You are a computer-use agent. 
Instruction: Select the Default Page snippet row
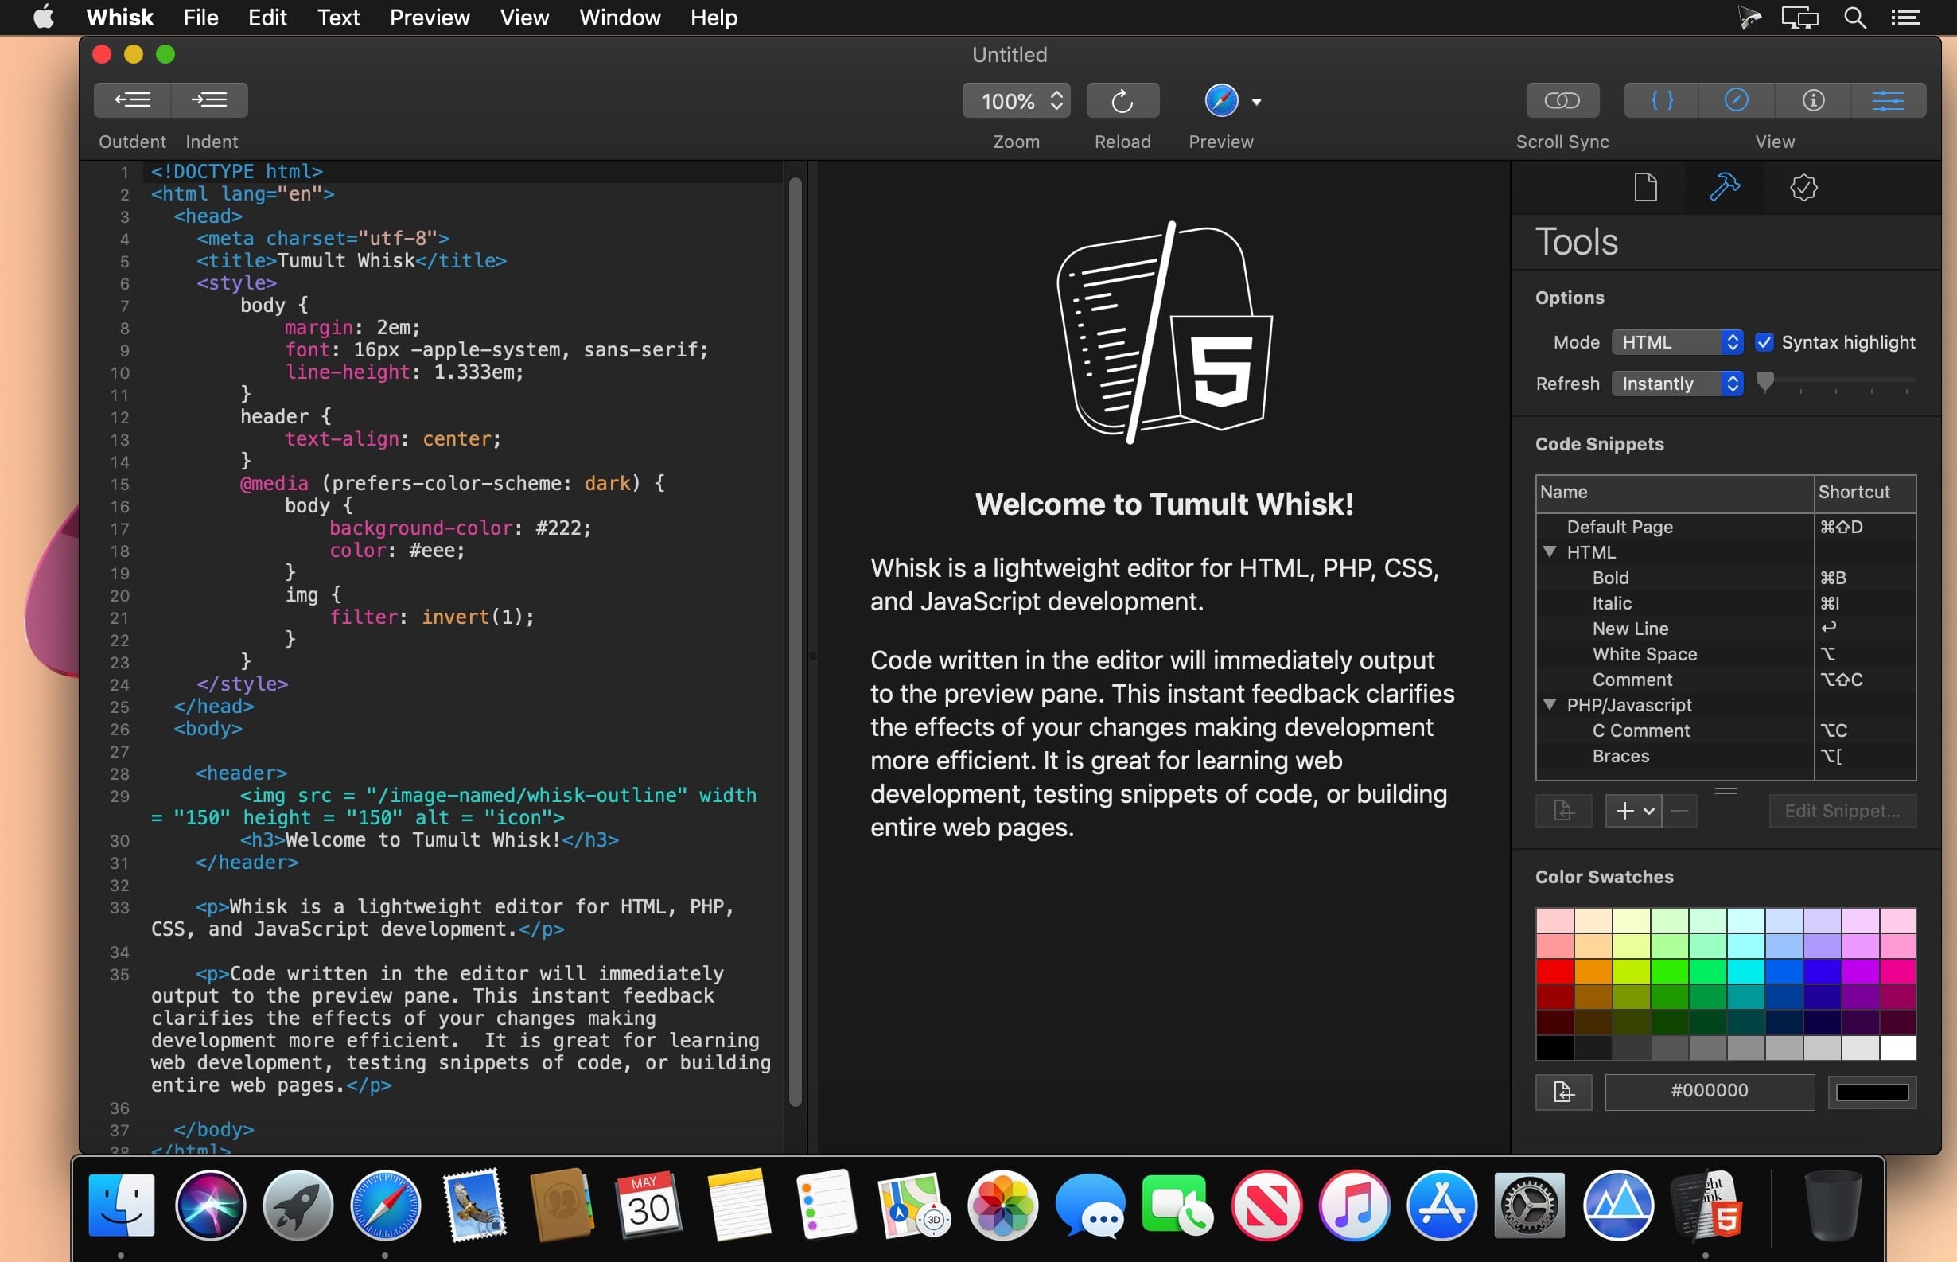coord(1620,527)
